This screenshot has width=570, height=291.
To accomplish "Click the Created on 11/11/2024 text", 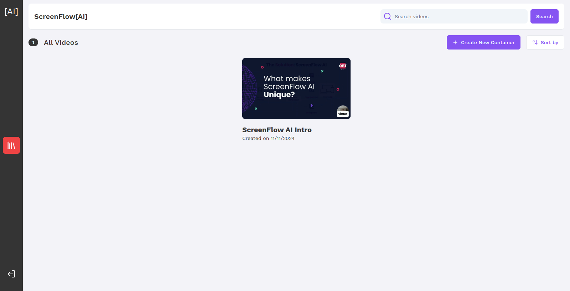I will pyautogui.click(x=268, y=139).
